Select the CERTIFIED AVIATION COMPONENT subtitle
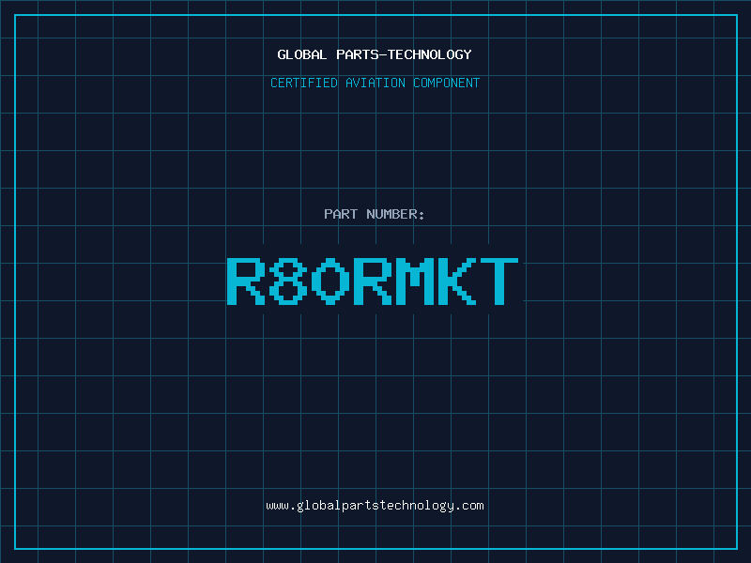Image resolution: width=751 pixels, height=563 pixels. [375, 83]
